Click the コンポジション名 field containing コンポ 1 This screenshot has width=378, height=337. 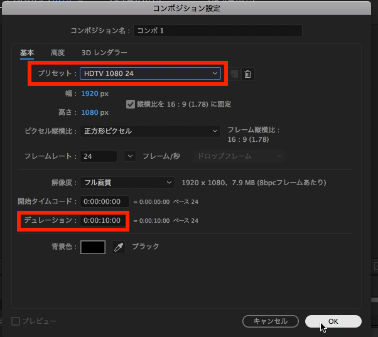point(218,31)
